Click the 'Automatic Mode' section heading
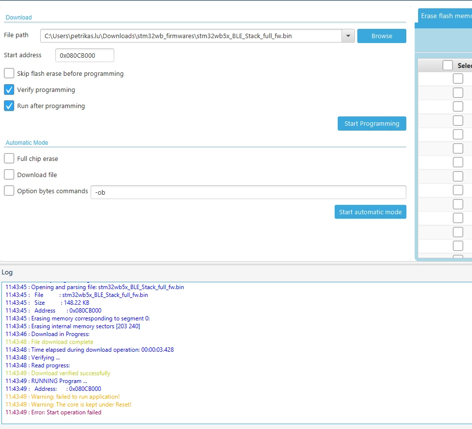The width and height of the screenshot is (472, 429). tap(27, 143)
